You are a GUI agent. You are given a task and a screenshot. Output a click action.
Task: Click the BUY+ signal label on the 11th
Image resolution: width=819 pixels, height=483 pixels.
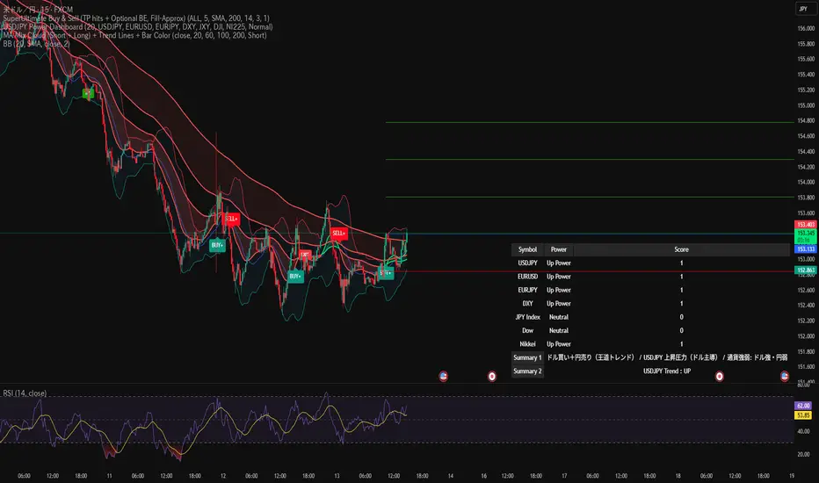click(x=217, y=245)
